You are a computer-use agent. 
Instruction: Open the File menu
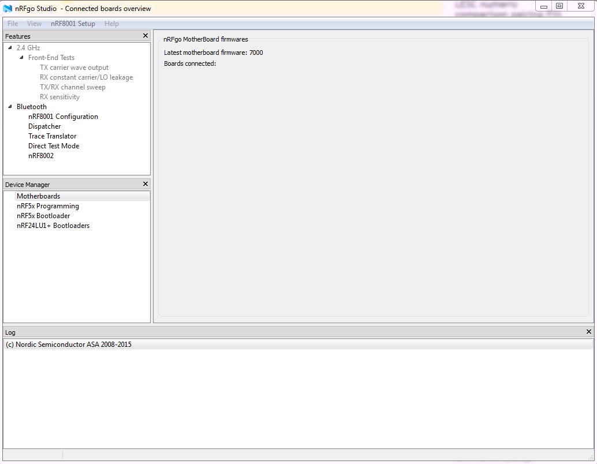tap(13, 24)
